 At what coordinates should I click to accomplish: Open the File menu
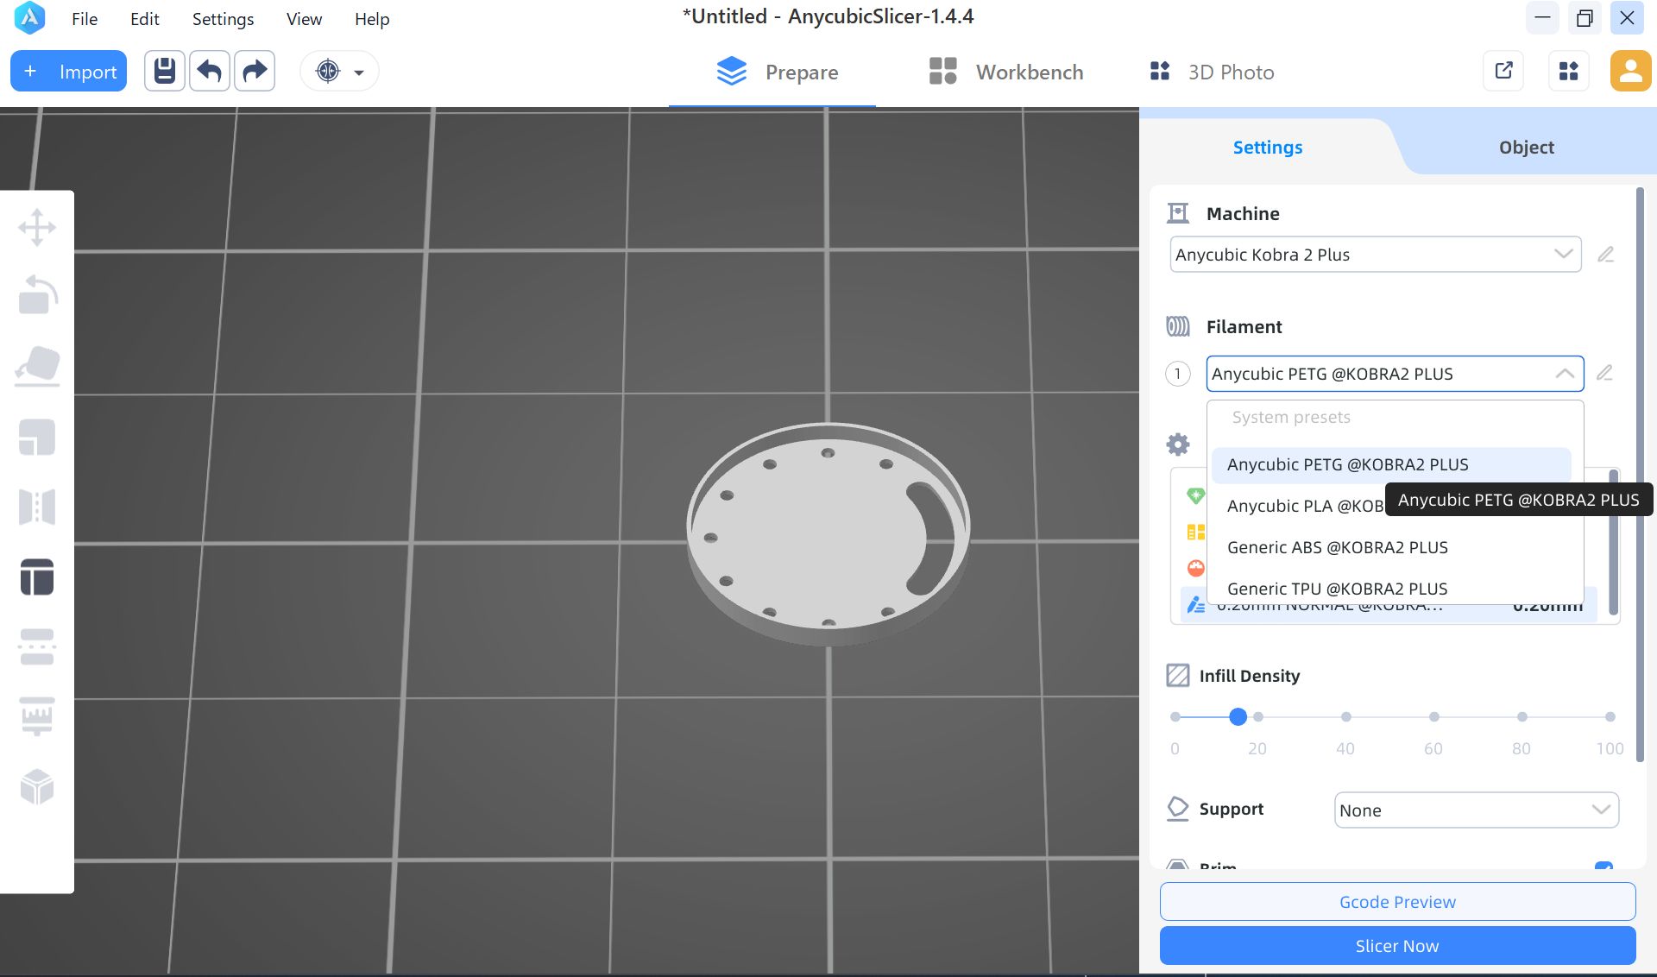(x=85, y=18)
